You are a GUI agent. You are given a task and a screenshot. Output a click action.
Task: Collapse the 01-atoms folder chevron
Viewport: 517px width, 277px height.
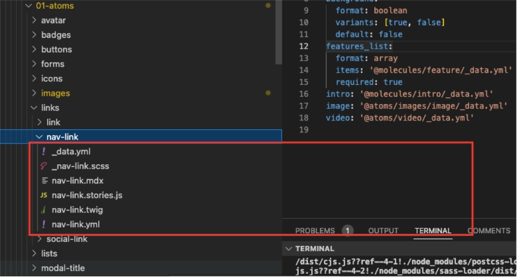click(x=29, y=5)
